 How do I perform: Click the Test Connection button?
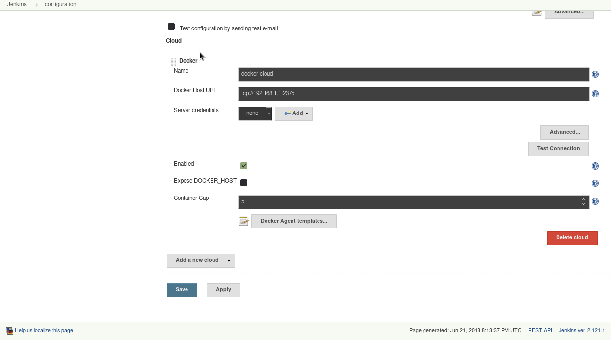coord(558,149)
